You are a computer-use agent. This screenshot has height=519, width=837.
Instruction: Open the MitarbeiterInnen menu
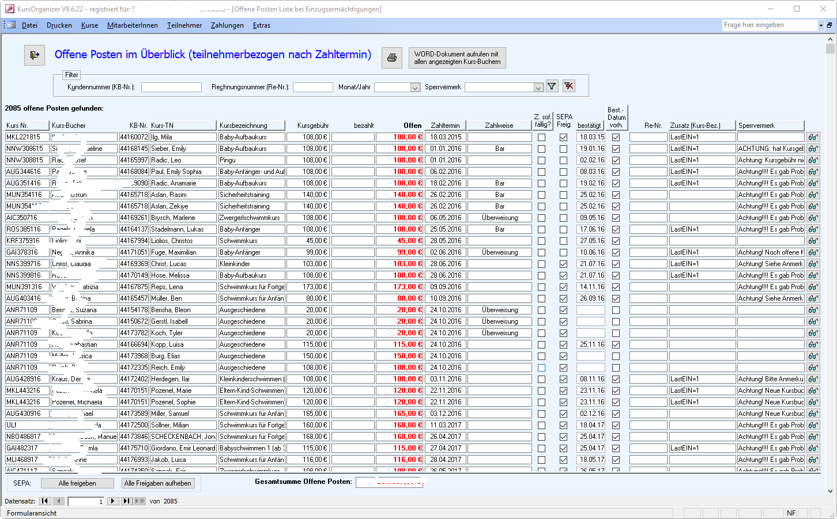point(132,25)
